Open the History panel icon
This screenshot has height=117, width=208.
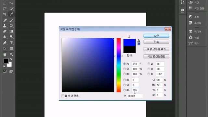(183, 2)
